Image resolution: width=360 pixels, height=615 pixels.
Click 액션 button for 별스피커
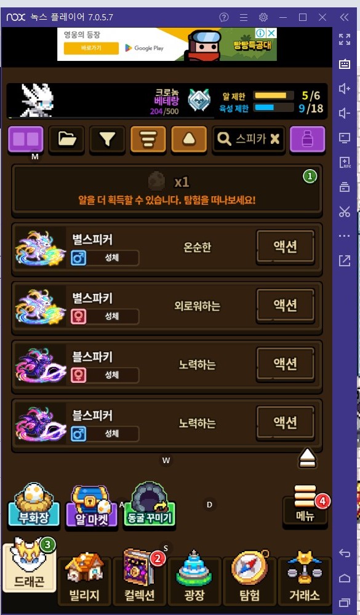click(x=286, y=247)
